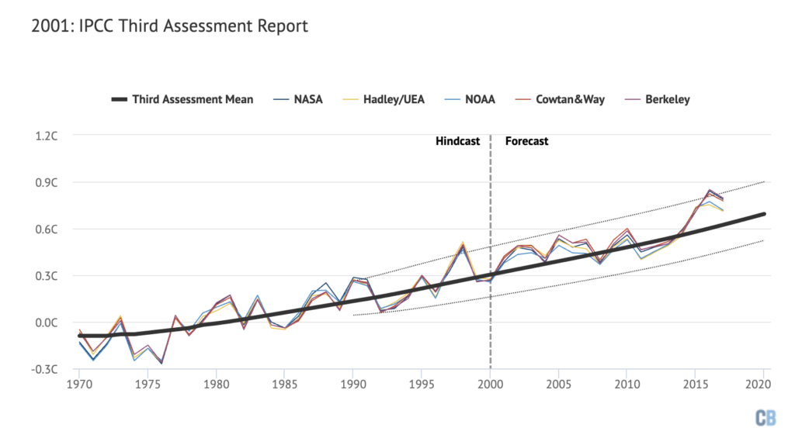
Task: Click the thick black Third Assessment Mean swatch
Action: point(119,100)
